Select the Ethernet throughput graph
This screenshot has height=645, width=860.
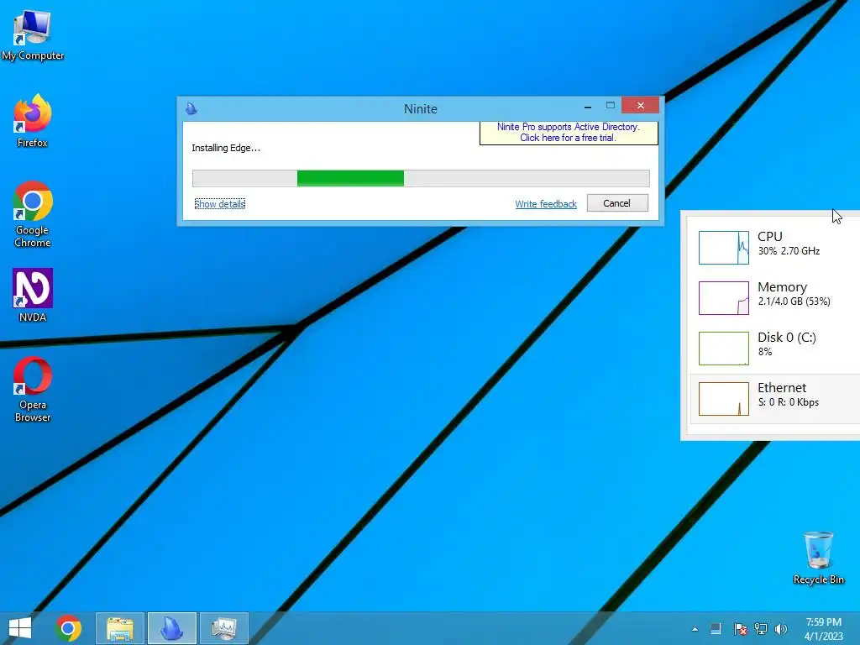pyautogui.click(x=723, y=399)
